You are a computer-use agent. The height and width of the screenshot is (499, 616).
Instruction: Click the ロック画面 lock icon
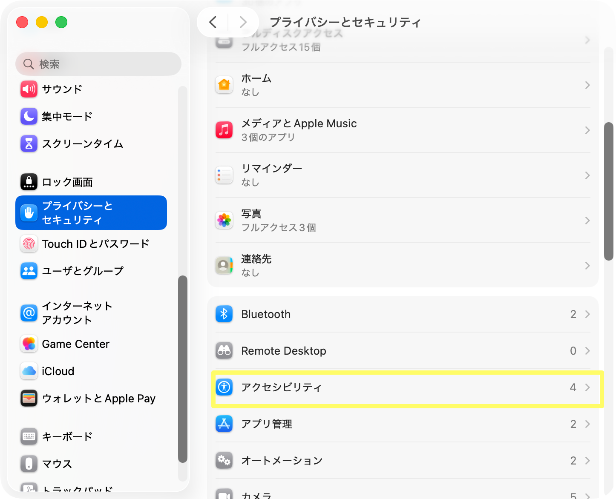coord(29,182)
